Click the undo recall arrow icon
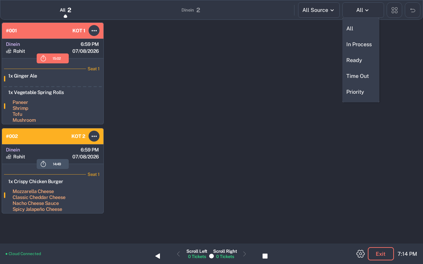The image size is (423, 264). (412, 10)
